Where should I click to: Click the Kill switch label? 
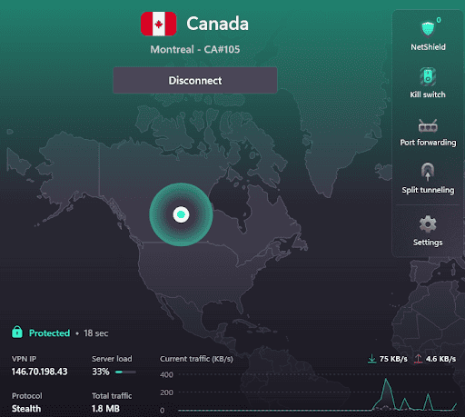tap(428, 94)
